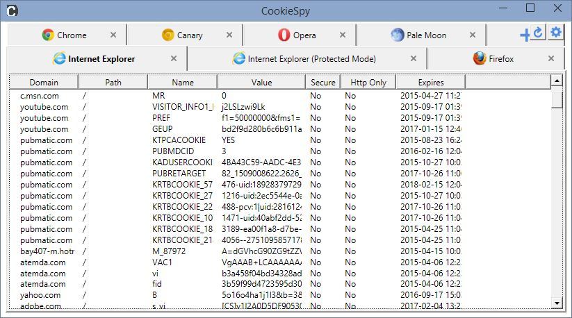This screenshot has height=318, width=572.
Task: Click value j2LSLzwi9Lk
Action: [x=243, y=107]
